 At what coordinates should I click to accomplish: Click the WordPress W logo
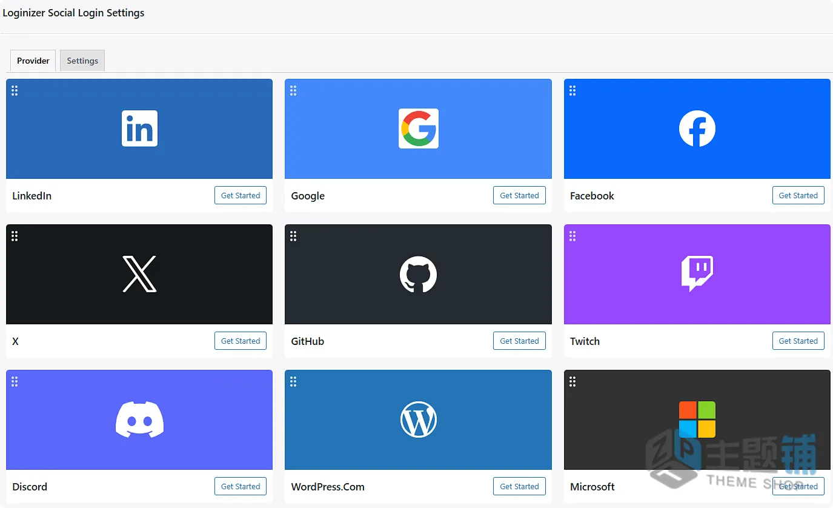(418, 419)
